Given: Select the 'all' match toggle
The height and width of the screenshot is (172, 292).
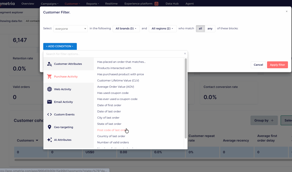Looking at the screenshot, I should (200, 29).
